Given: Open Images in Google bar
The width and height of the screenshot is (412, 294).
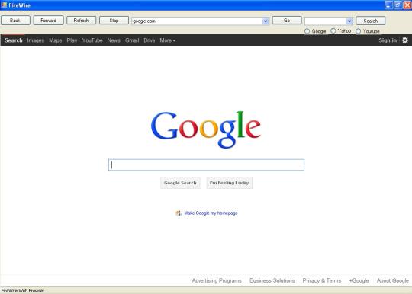Looking at the screenshot, I should point(35,40).
